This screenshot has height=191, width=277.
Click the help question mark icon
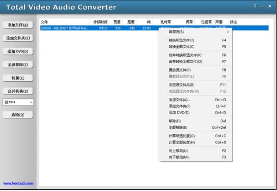pyautogui.click(x=255, y=7)
